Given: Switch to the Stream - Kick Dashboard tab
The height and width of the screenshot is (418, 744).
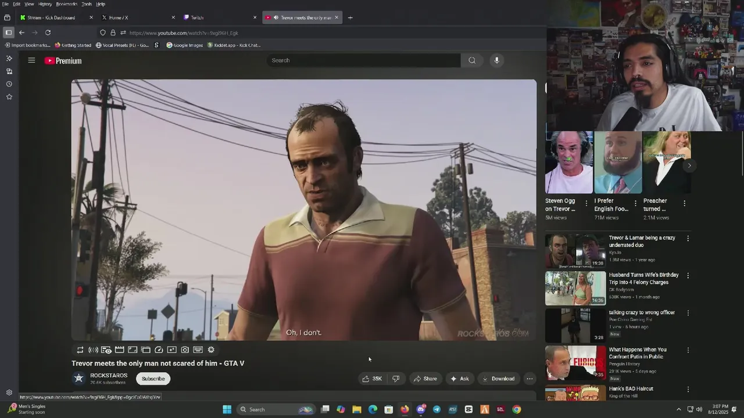Looking at the screenshot, I should coord(56,17).
